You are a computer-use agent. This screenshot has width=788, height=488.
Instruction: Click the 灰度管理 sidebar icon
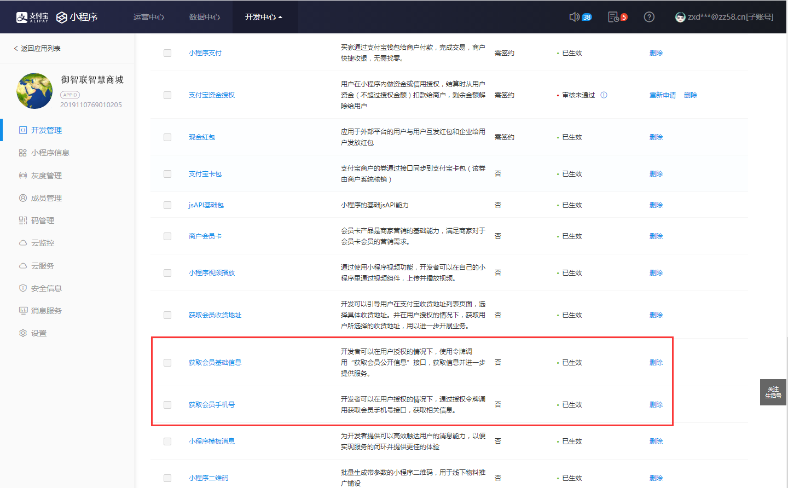23,176
